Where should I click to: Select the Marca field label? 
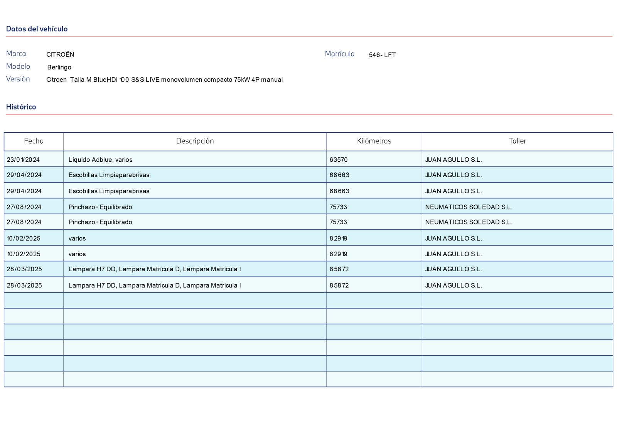click(x=16, y=54)
